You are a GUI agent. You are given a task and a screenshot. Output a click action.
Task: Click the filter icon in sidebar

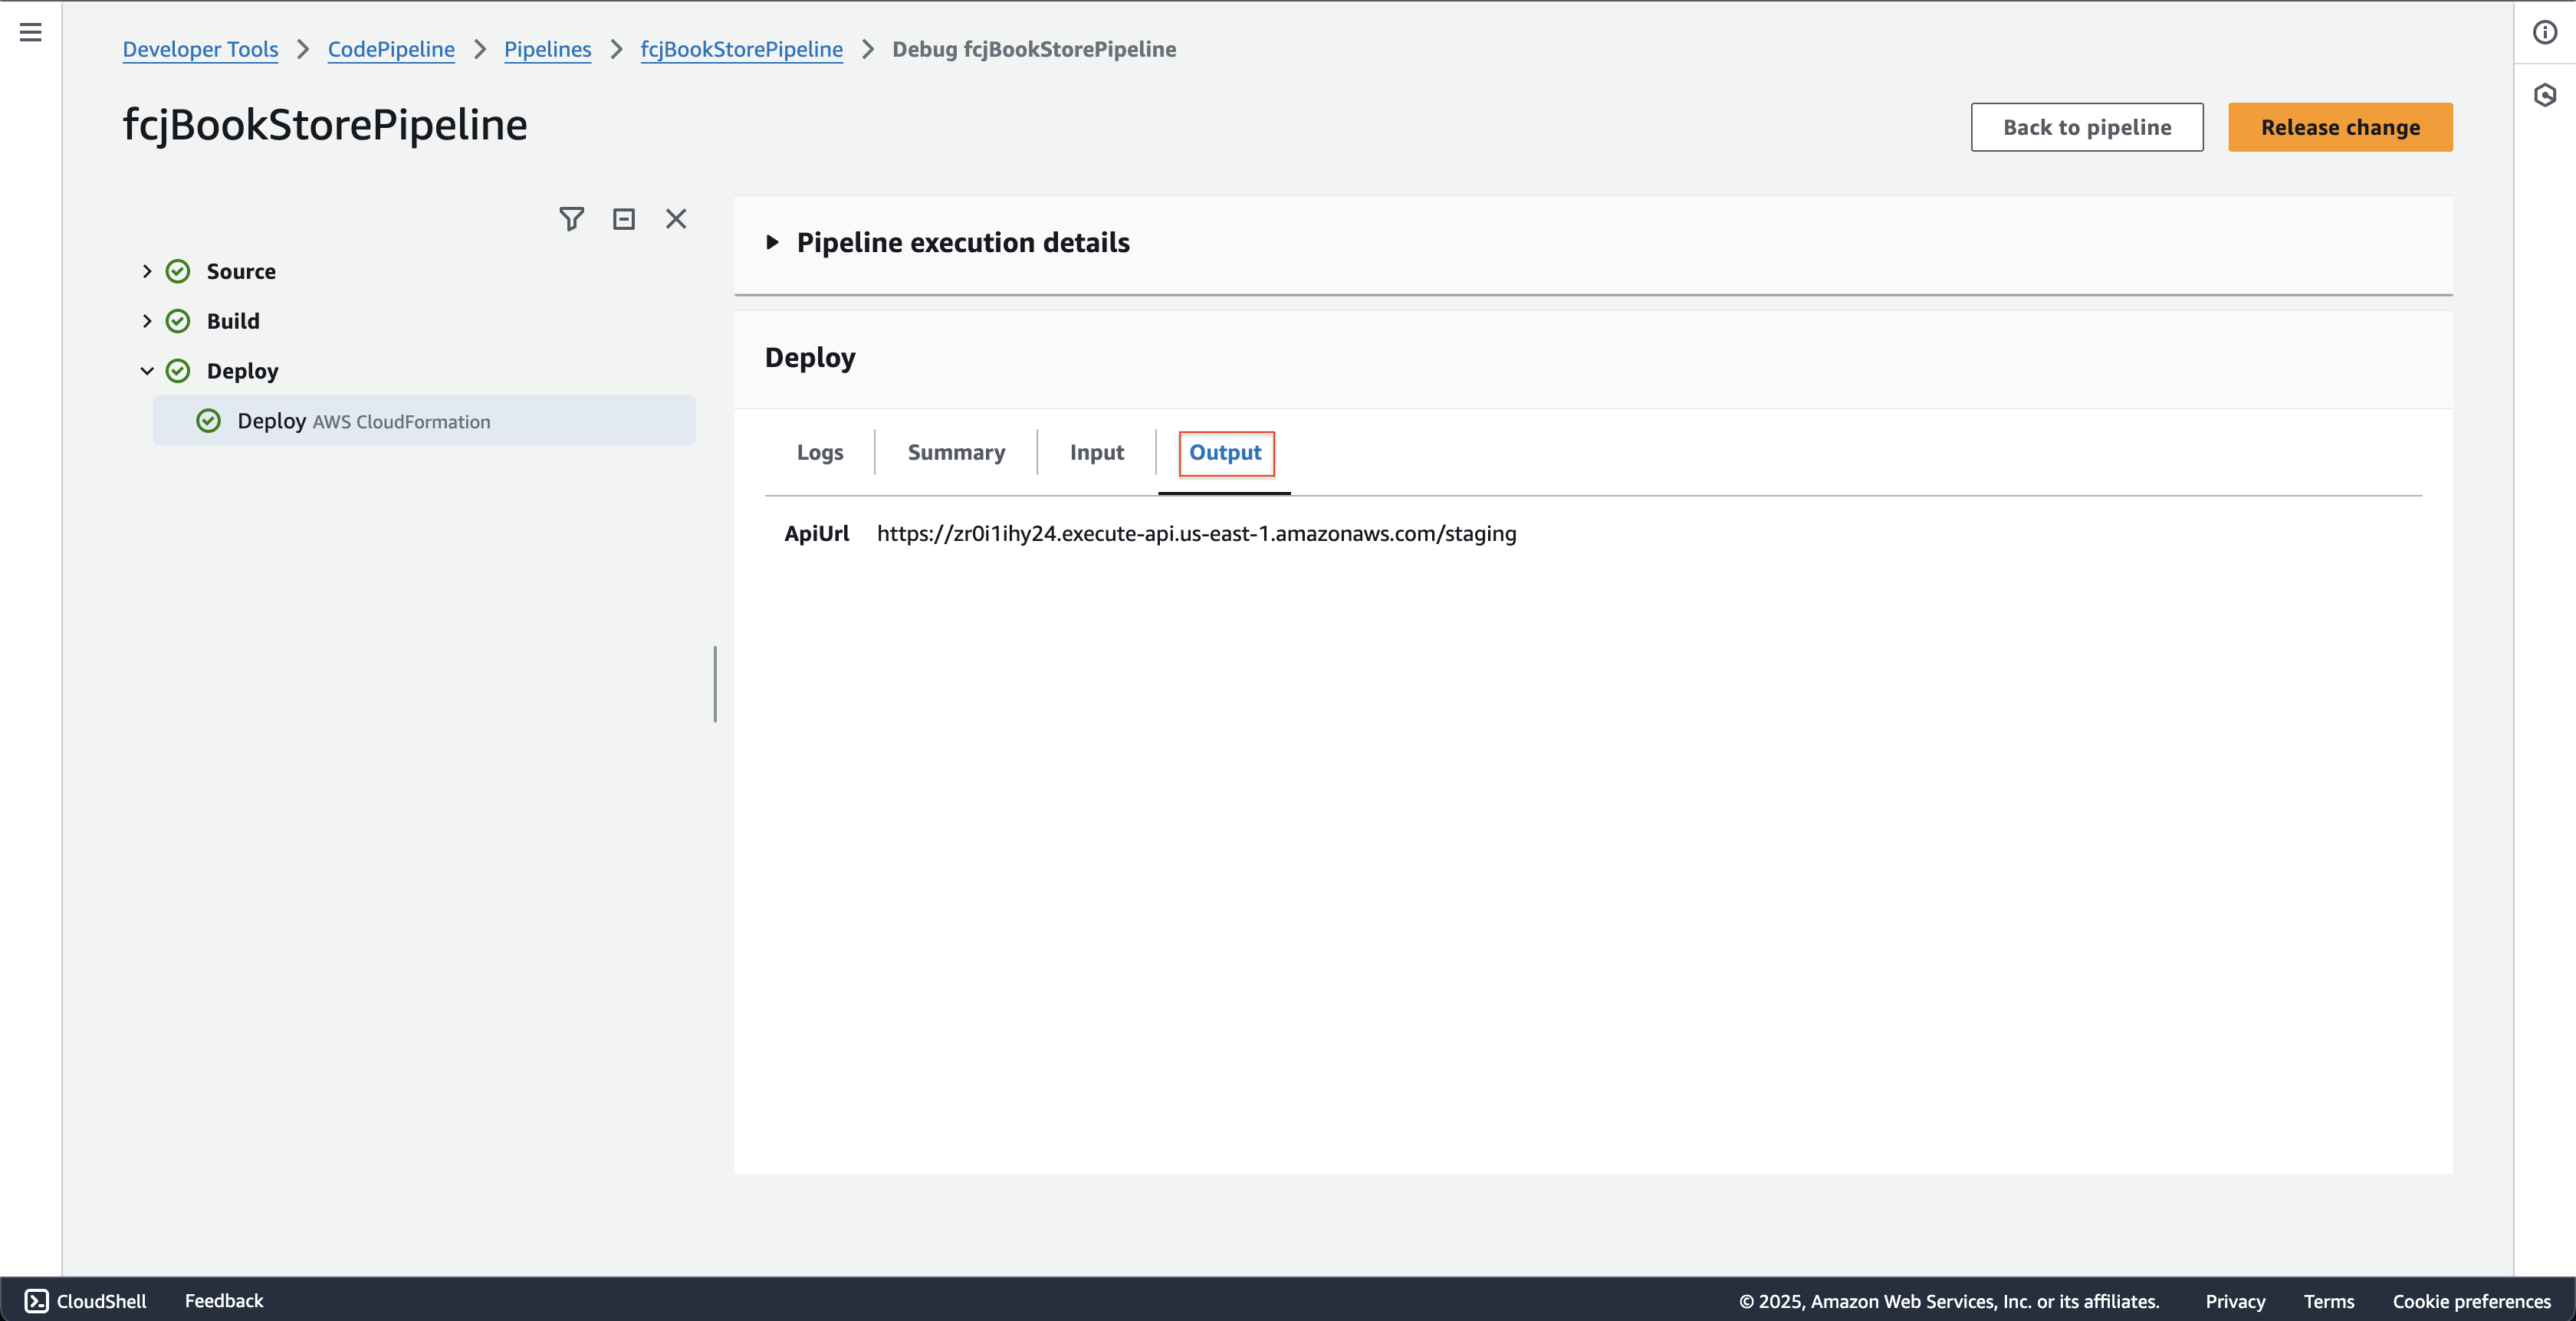coord(571,218)
